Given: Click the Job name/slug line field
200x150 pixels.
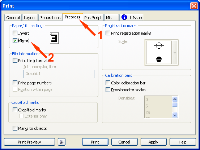Looking at the screenshot, I should pyautogui.click(x=59, y=74).
